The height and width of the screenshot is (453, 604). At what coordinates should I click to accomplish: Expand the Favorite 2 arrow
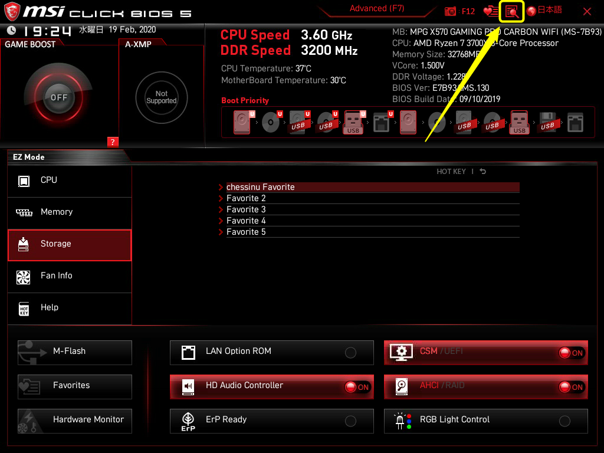tap(221, 198)
